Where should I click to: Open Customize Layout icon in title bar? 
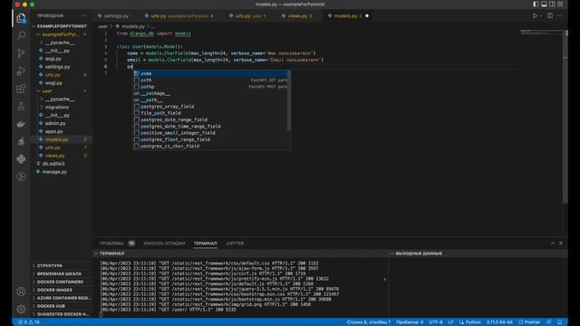(560, 5)
